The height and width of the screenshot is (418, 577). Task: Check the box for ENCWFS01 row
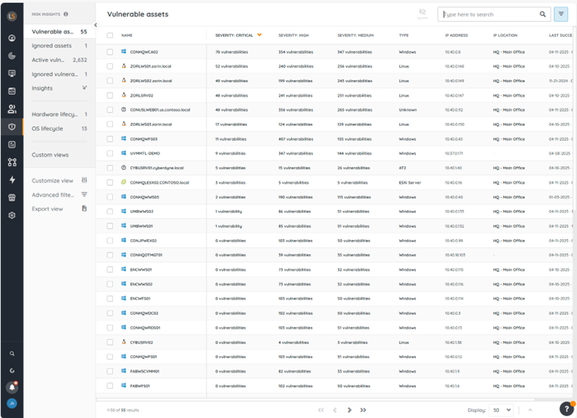click(x=109, y=298)
